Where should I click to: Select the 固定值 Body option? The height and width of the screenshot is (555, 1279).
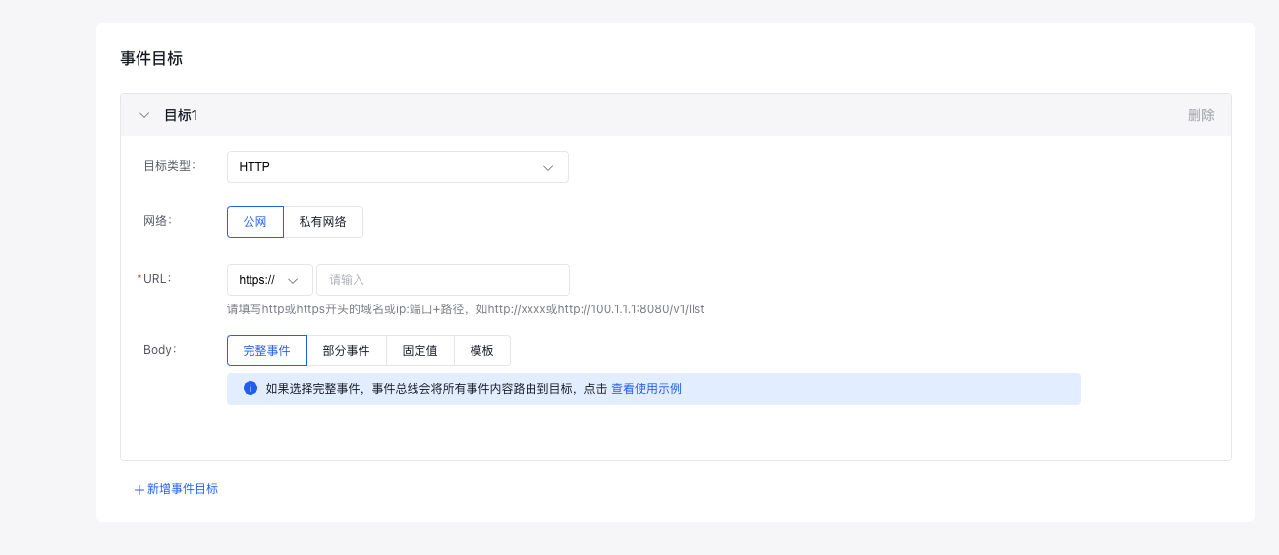click(419, 351)
